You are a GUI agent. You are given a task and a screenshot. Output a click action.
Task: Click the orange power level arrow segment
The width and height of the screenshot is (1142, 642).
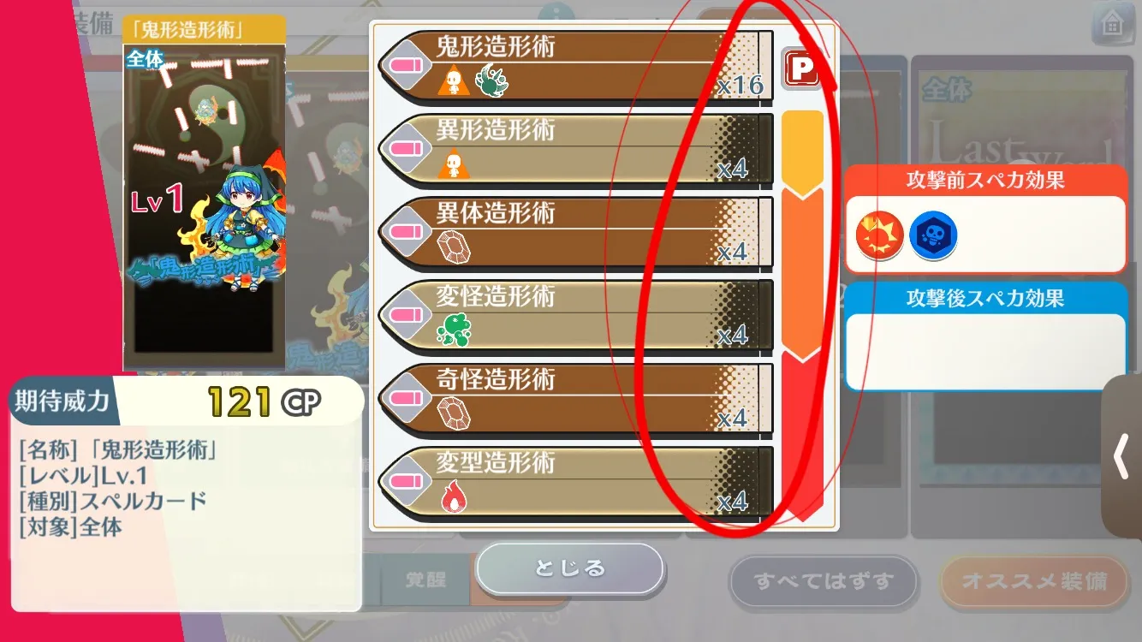click(803, 272)
